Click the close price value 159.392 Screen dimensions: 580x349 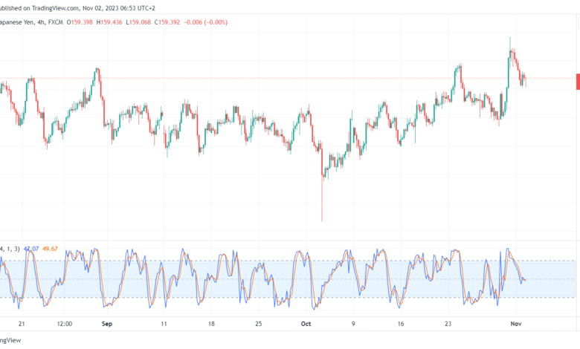169,22
